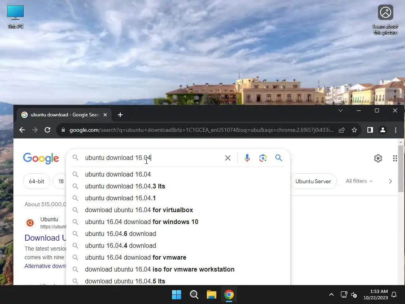Reload the current page

pyautogui.click(x=47, y=130)
